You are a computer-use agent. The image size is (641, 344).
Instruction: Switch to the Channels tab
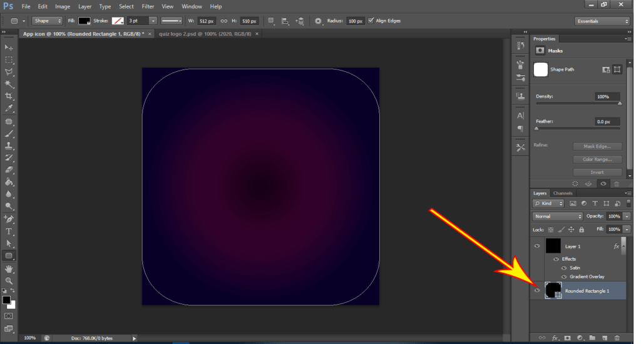[563, 193]
